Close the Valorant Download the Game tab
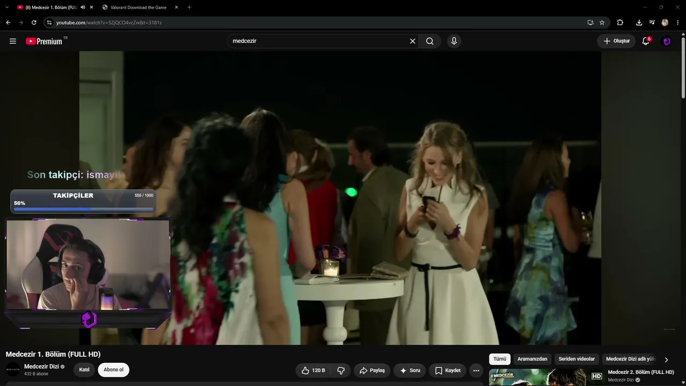Image resolution: width=686 pixels, height=386 pixels. point(176,7)
